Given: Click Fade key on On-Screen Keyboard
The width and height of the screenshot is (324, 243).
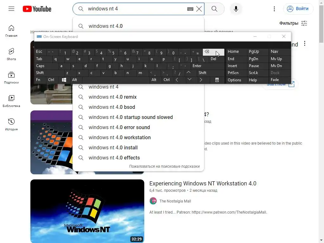Looking at the screenshot, I should (x=280, y=80).
